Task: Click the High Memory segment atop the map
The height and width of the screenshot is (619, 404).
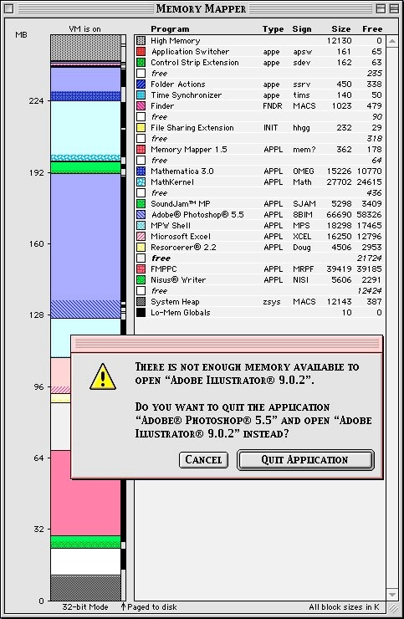Action: coord(85,48)
